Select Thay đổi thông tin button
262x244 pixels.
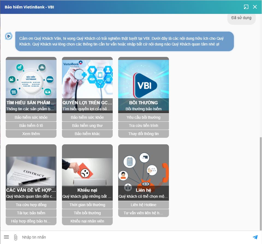144,134
